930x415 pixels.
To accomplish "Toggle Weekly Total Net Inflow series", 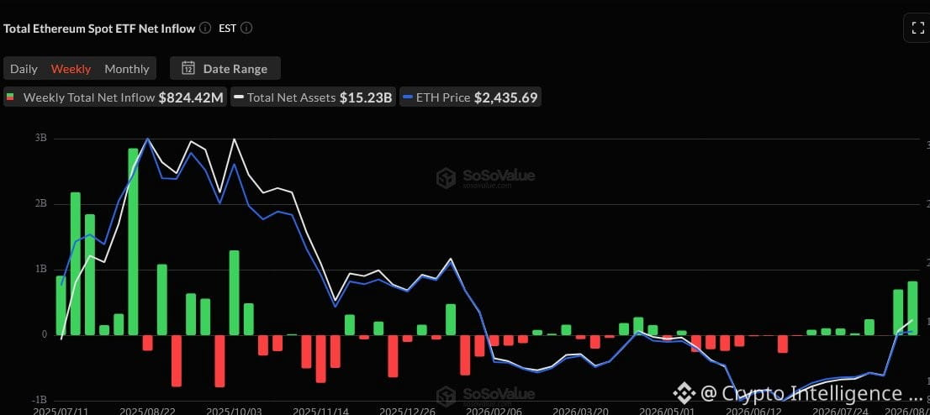I will pos(115,97).
